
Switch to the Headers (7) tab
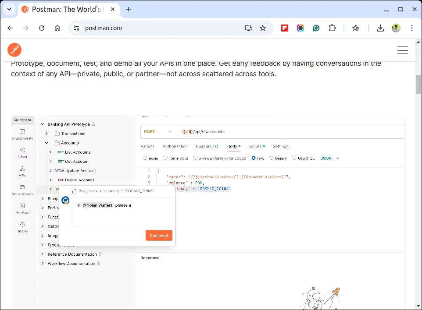click(207, 146)
